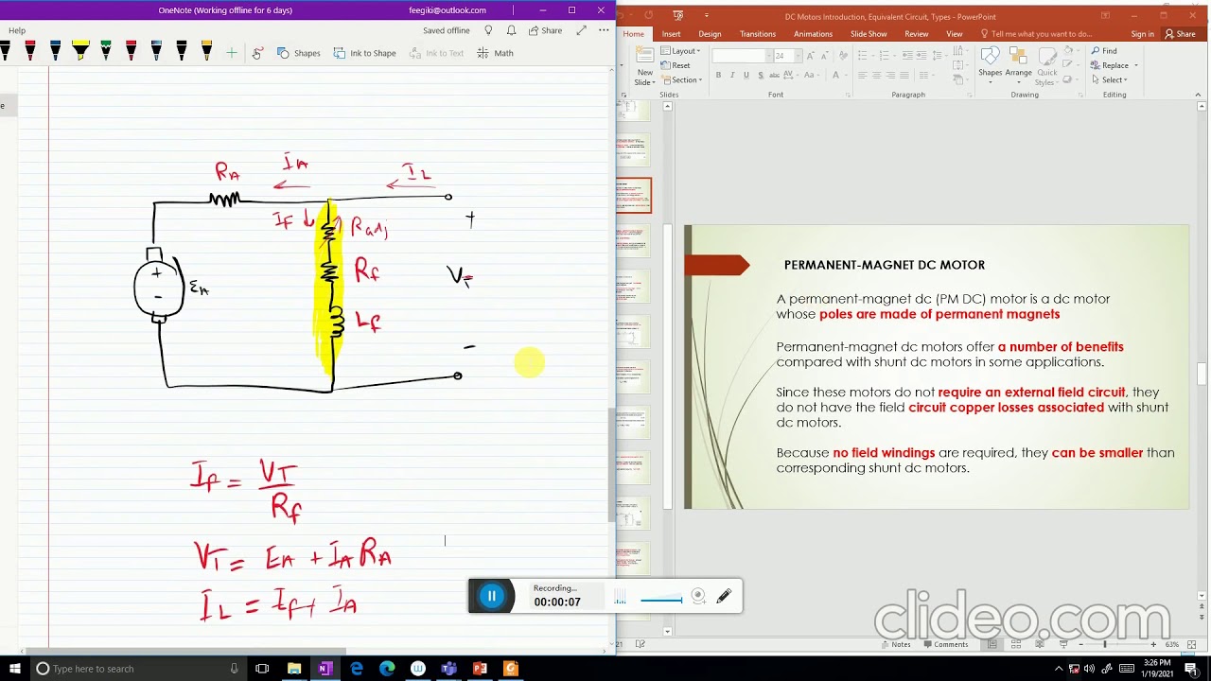Toggle draw with touch in OneNote

click(x=257, y=53)
